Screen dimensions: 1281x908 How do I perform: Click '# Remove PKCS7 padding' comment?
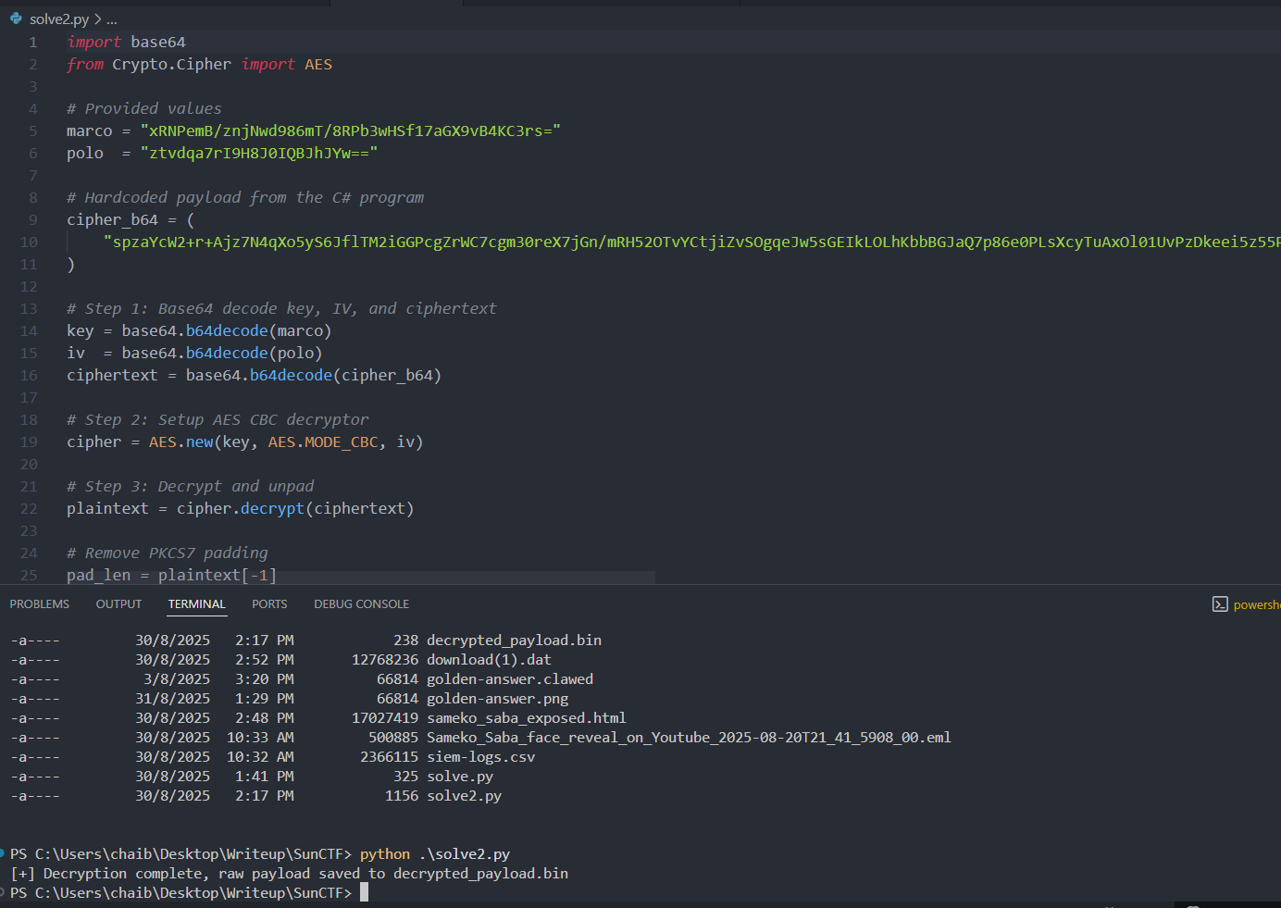coord(168,554)
